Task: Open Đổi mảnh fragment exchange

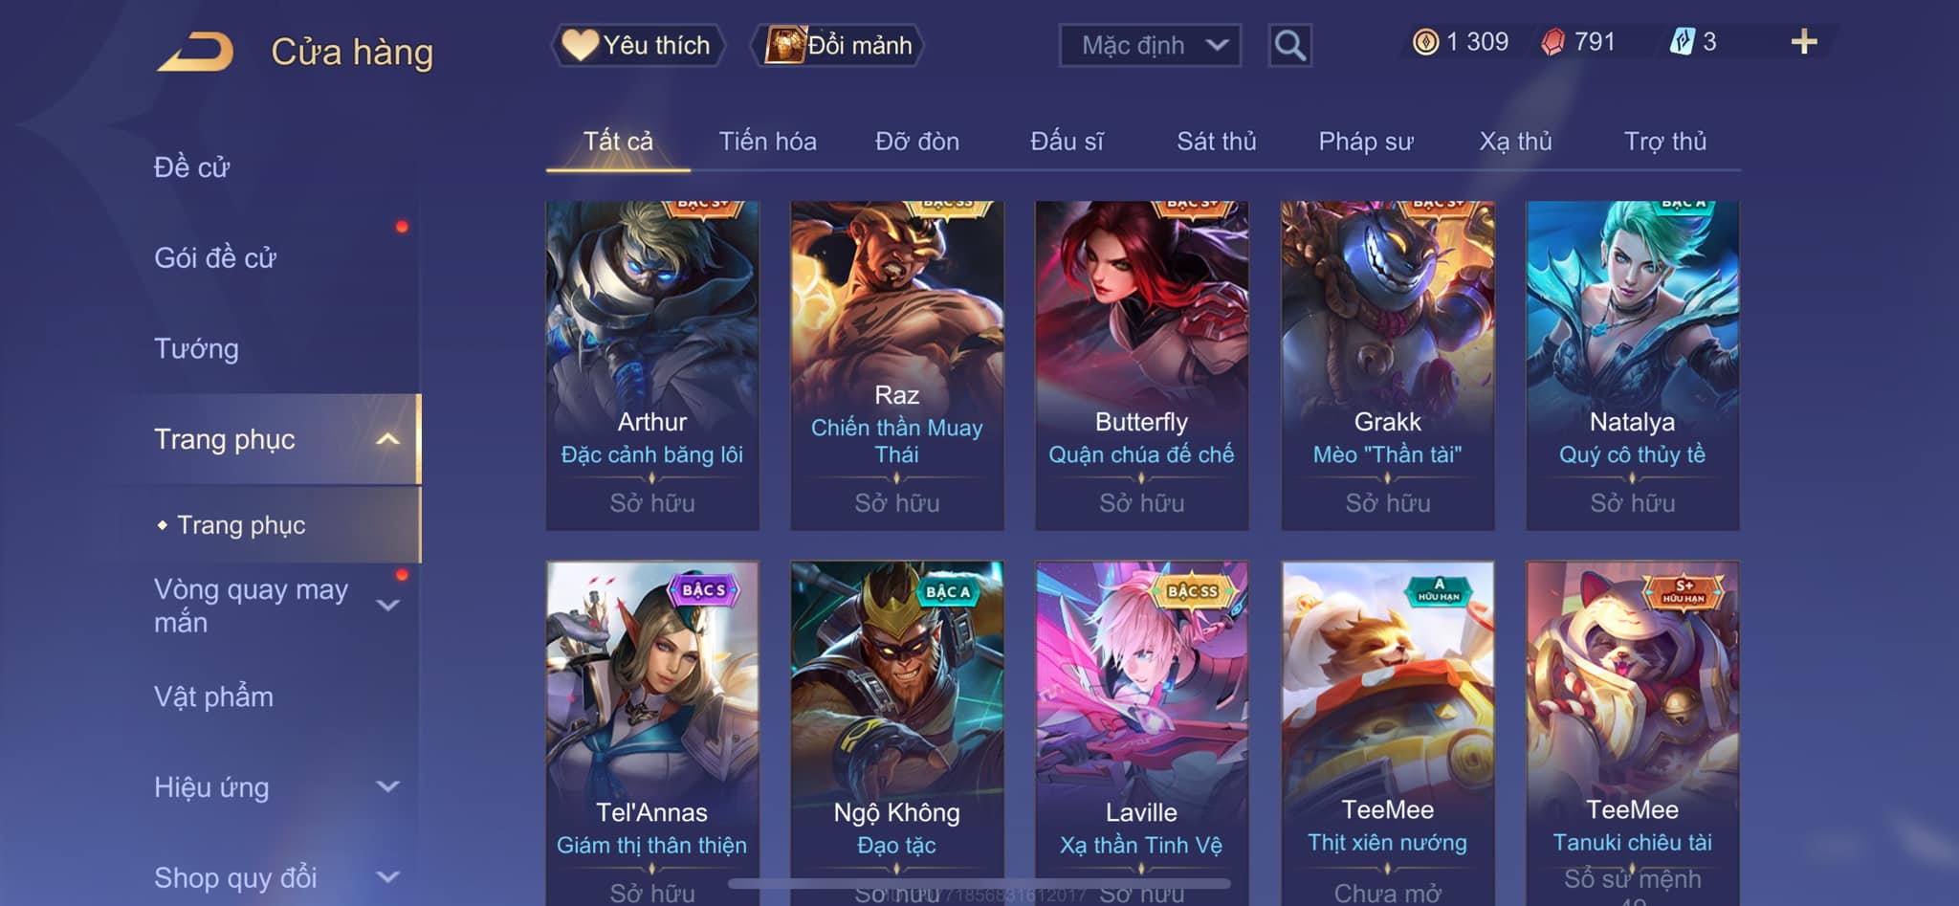Action: 838,45
